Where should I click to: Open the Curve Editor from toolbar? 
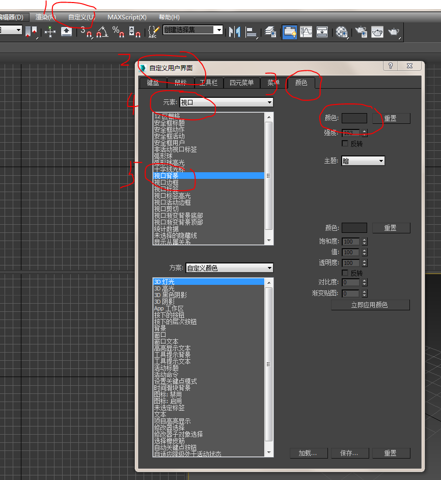[x=306, y=32]
